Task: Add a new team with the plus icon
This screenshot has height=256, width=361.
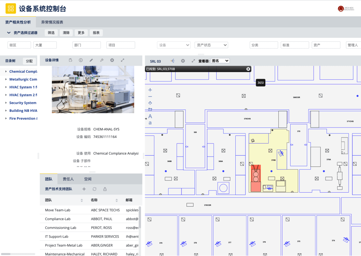Action: (83, 189)
